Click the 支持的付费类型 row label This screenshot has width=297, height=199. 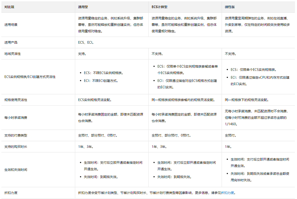click(16, 135)
